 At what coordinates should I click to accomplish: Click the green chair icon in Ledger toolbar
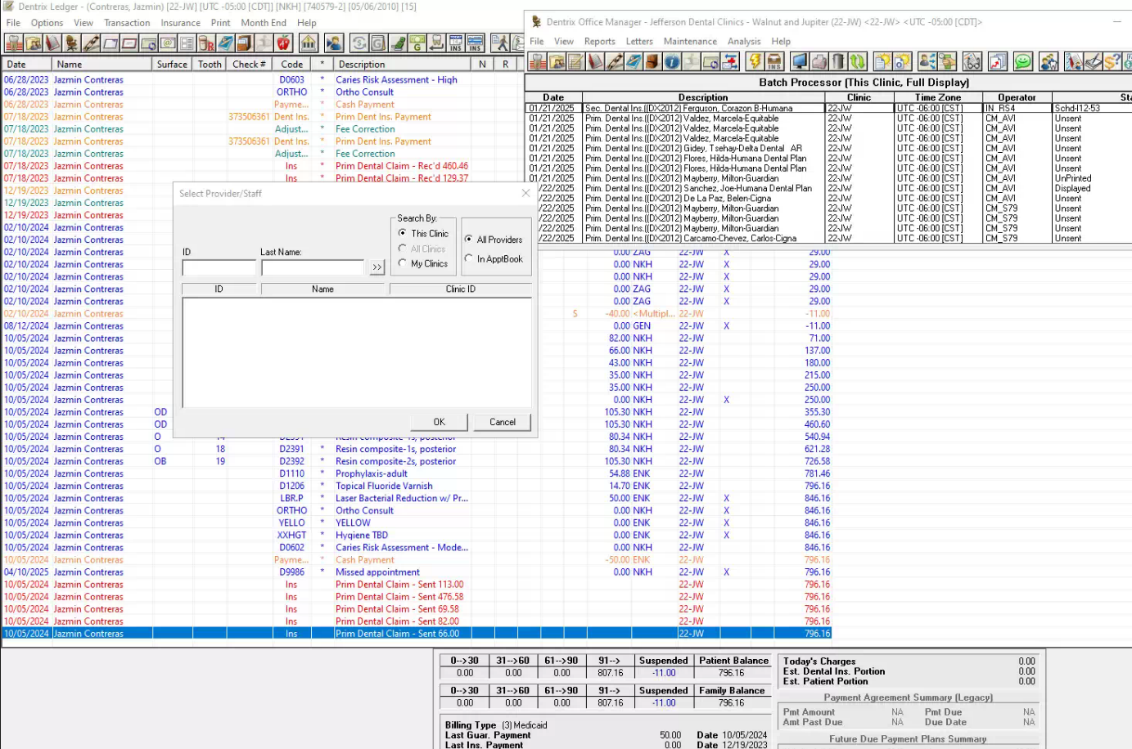(396, 43)
